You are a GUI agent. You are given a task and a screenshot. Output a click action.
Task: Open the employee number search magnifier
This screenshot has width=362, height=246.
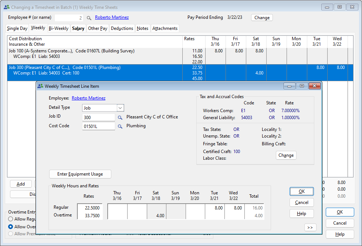pos(89,17)
